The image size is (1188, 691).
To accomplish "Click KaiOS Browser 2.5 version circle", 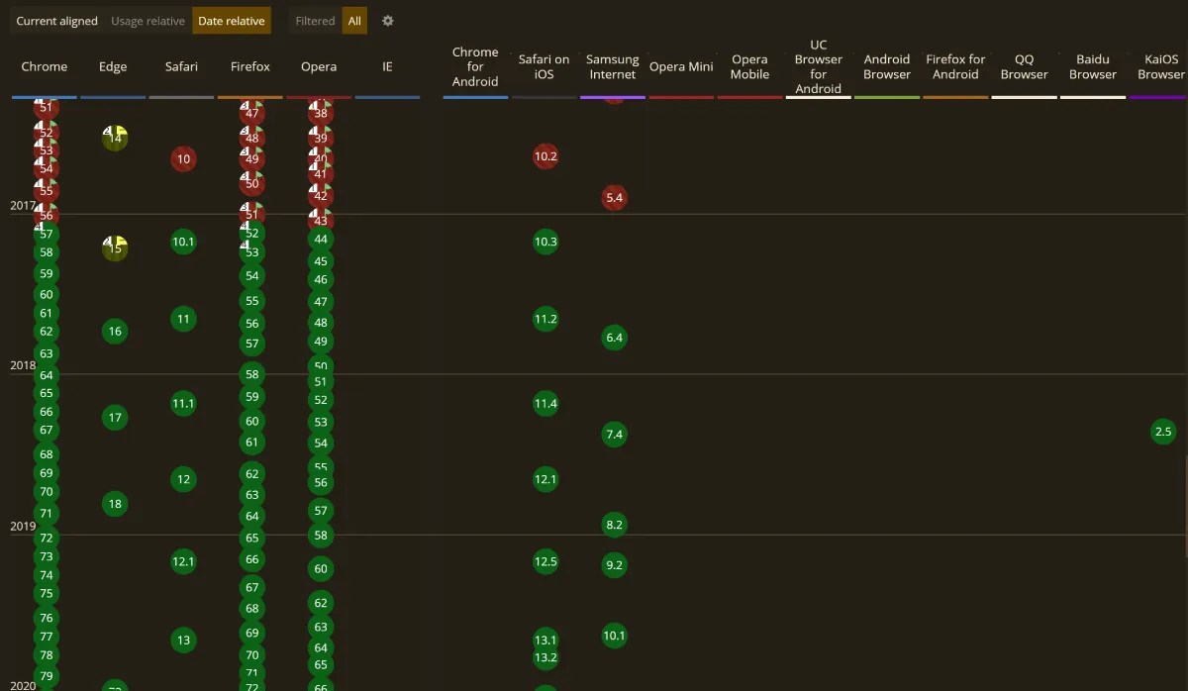I will [x=1163, y=432].
